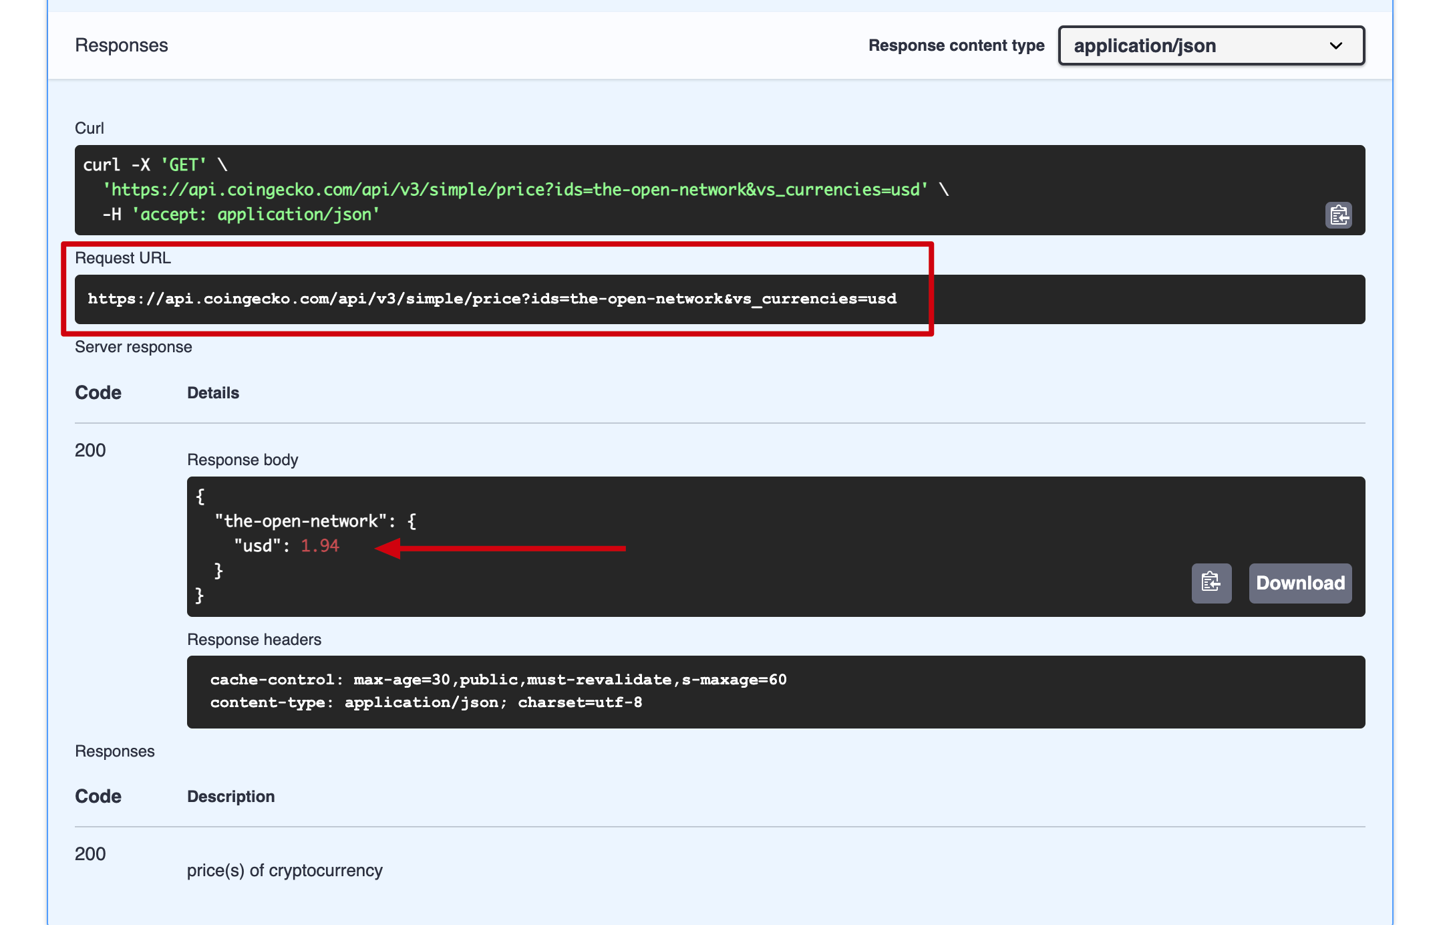The height and width of the screenshot is (925, 1447).
Task: Copy the response body to clipboard
Action: pyautogui.click(x=1211, y=583)
